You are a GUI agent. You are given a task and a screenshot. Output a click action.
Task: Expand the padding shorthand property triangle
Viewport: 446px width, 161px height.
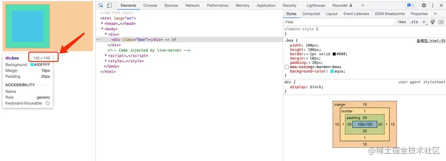click(x=309, y=63)
